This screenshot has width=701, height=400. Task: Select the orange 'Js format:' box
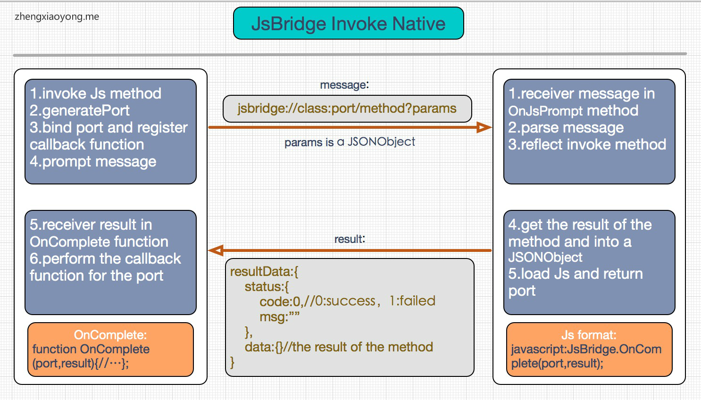589,349
